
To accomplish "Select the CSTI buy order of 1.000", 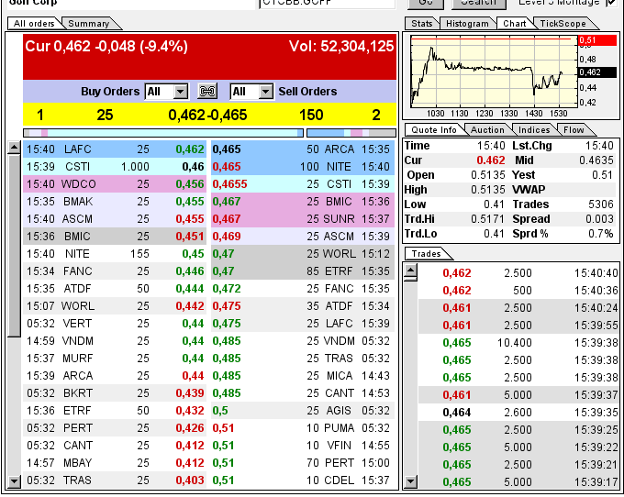I will (x=115, y=167).
